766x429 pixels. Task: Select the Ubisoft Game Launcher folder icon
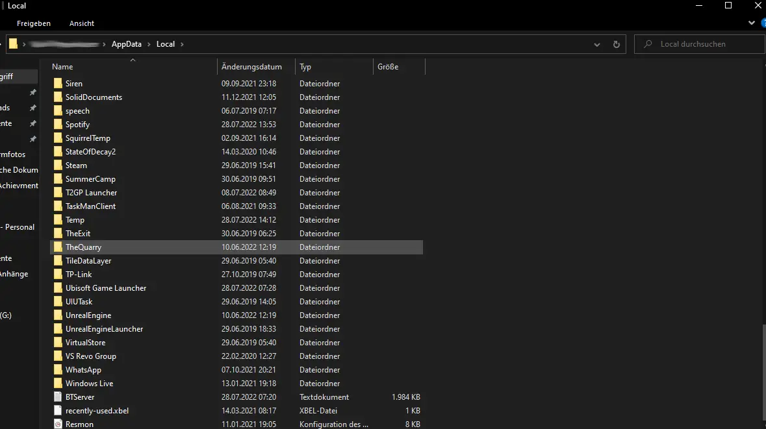click(58, 288)
